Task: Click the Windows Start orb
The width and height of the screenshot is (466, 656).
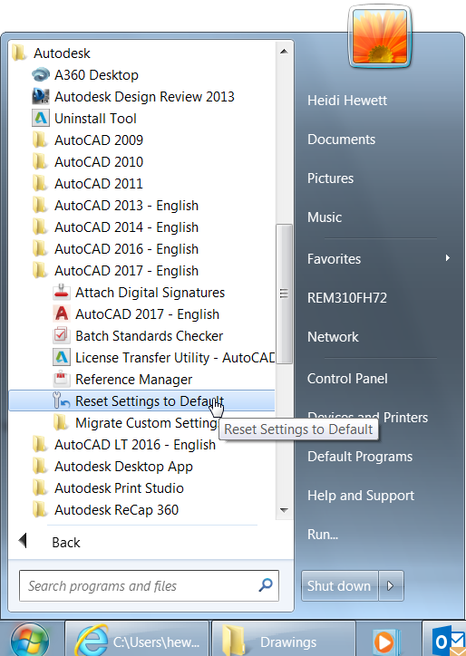Action: point(30,640)
